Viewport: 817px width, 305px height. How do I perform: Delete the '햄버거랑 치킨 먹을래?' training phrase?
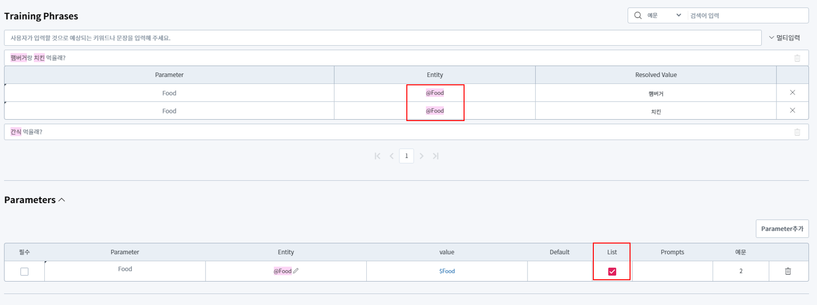point(797,58)
